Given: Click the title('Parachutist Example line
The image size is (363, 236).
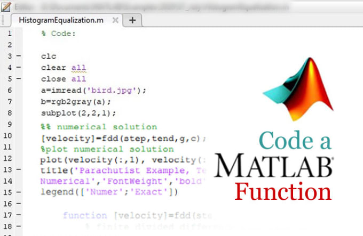Looking at the screenshot, I should pos(123,170).
